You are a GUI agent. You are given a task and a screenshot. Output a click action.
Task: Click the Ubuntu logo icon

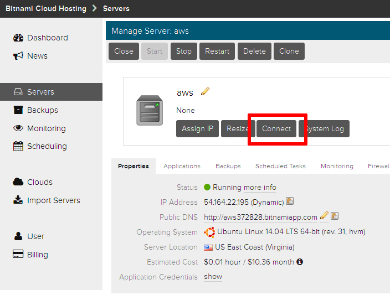(209, 232)
